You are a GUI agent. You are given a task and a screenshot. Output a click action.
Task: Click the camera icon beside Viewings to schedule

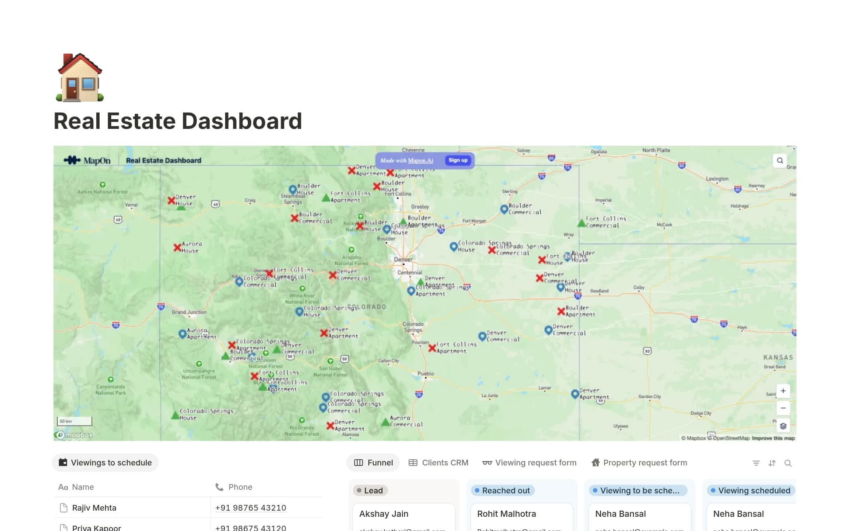click(x=63, y=462)
